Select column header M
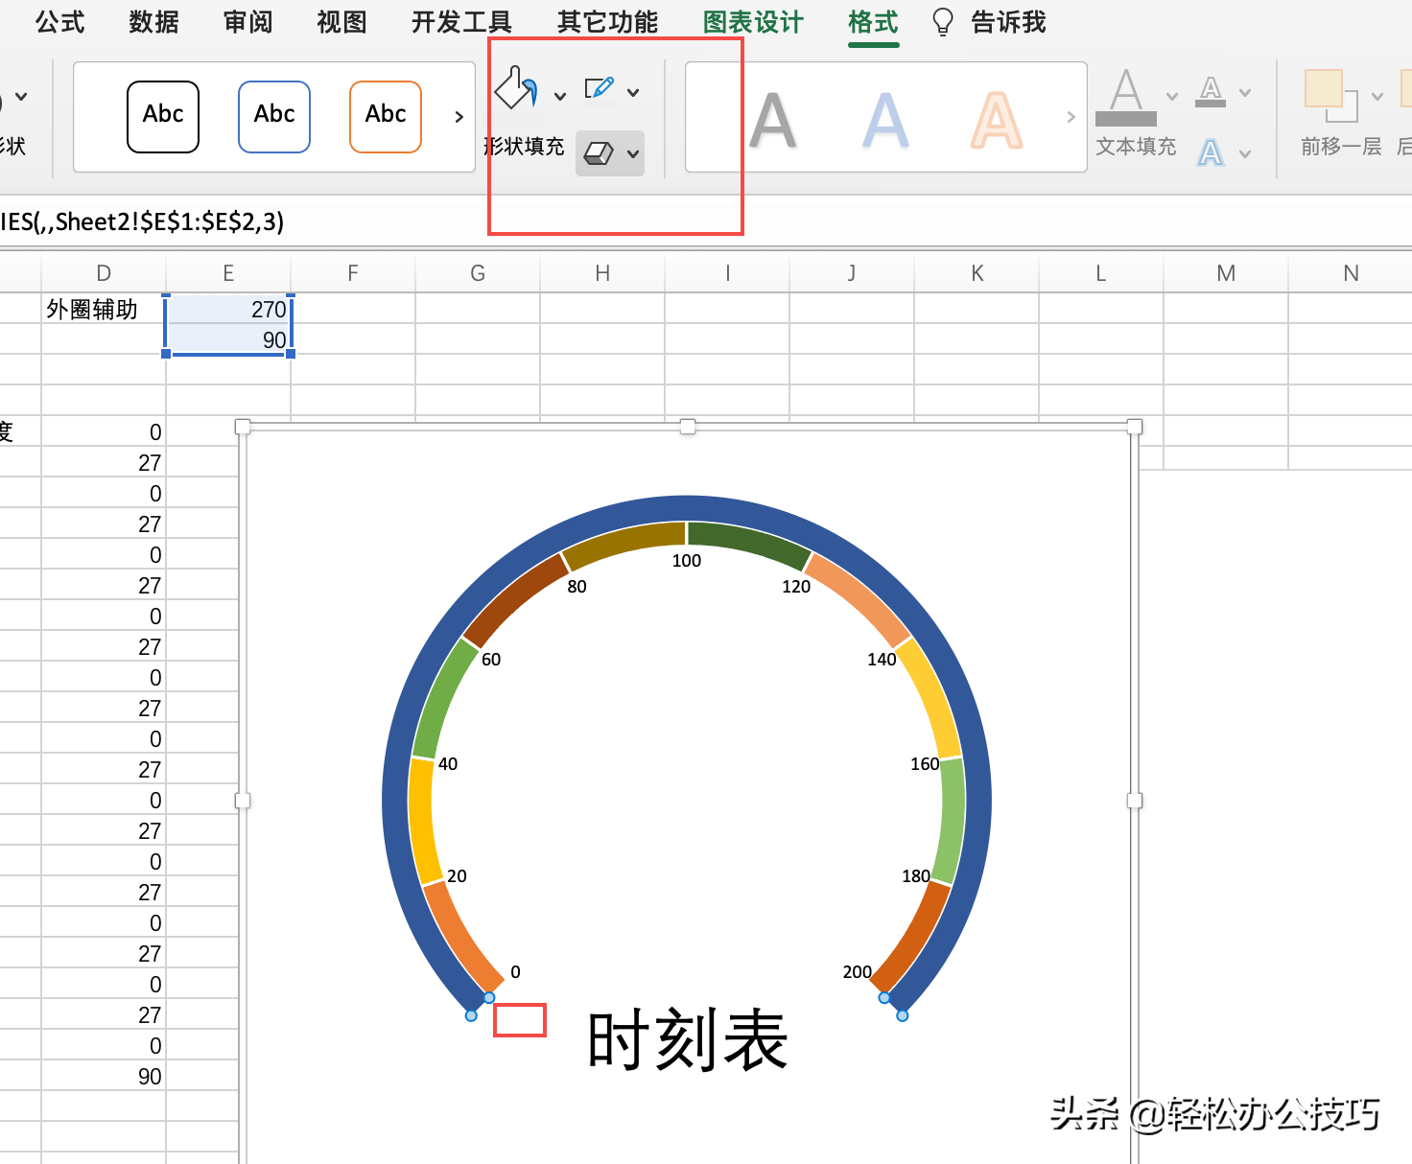The image size is (1412, 1164). pos(1226,273)
